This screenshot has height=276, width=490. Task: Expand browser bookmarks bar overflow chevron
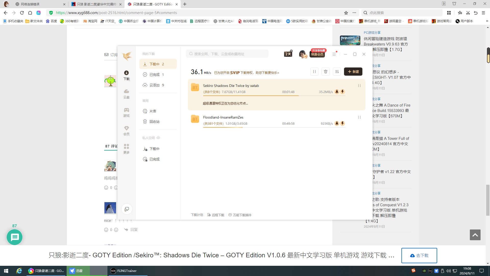(487, 21)
